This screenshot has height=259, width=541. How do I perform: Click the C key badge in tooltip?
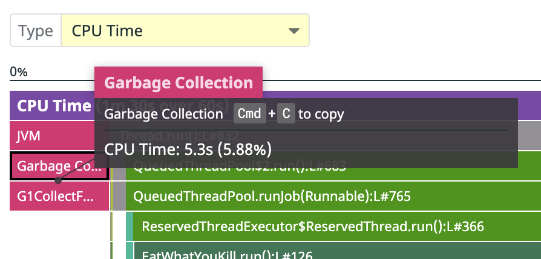pos(286,113)
